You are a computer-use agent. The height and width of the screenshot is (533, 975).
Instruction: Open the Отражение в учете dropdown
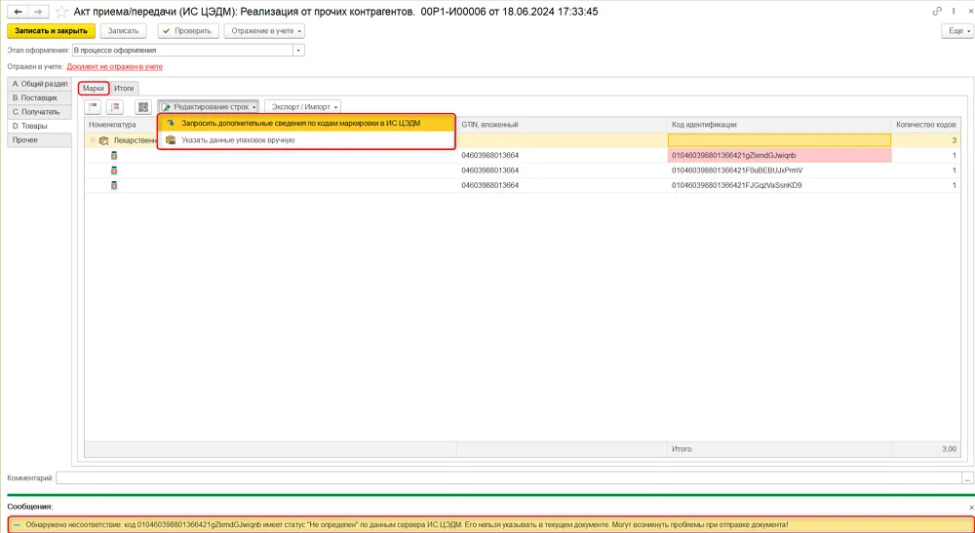[264, 30]
